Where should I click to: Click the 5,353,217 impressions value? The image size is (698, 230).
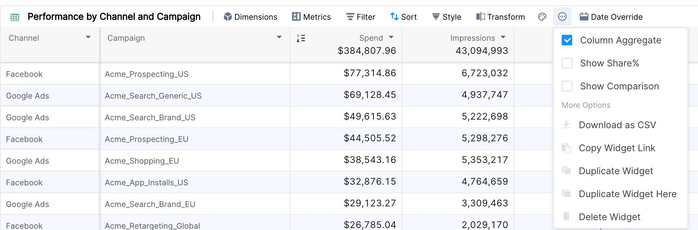485,160
